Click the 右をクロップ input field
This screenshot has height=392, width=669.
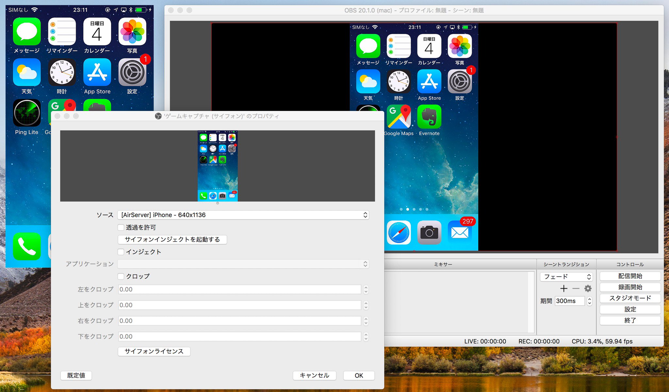[239, 321]
